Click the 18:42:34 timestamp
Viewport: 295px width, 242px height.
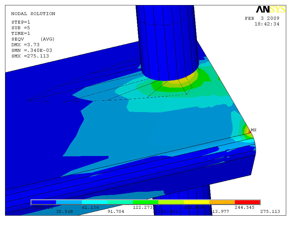coord(267,24)
